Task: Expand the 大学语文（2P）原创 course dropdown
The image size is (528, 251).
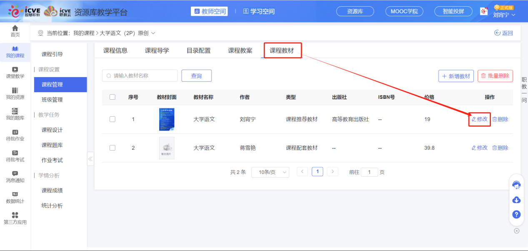Action: (153, 33)
